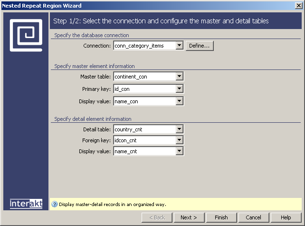Click the continent_con master table field

(x=144, y=76)
